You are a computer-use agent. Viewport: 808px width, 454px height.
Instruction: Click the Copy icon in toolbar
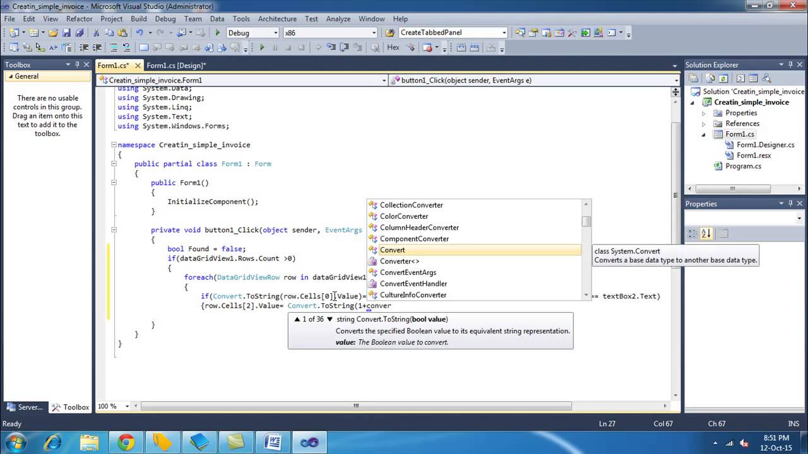click(x=109, y=33)
